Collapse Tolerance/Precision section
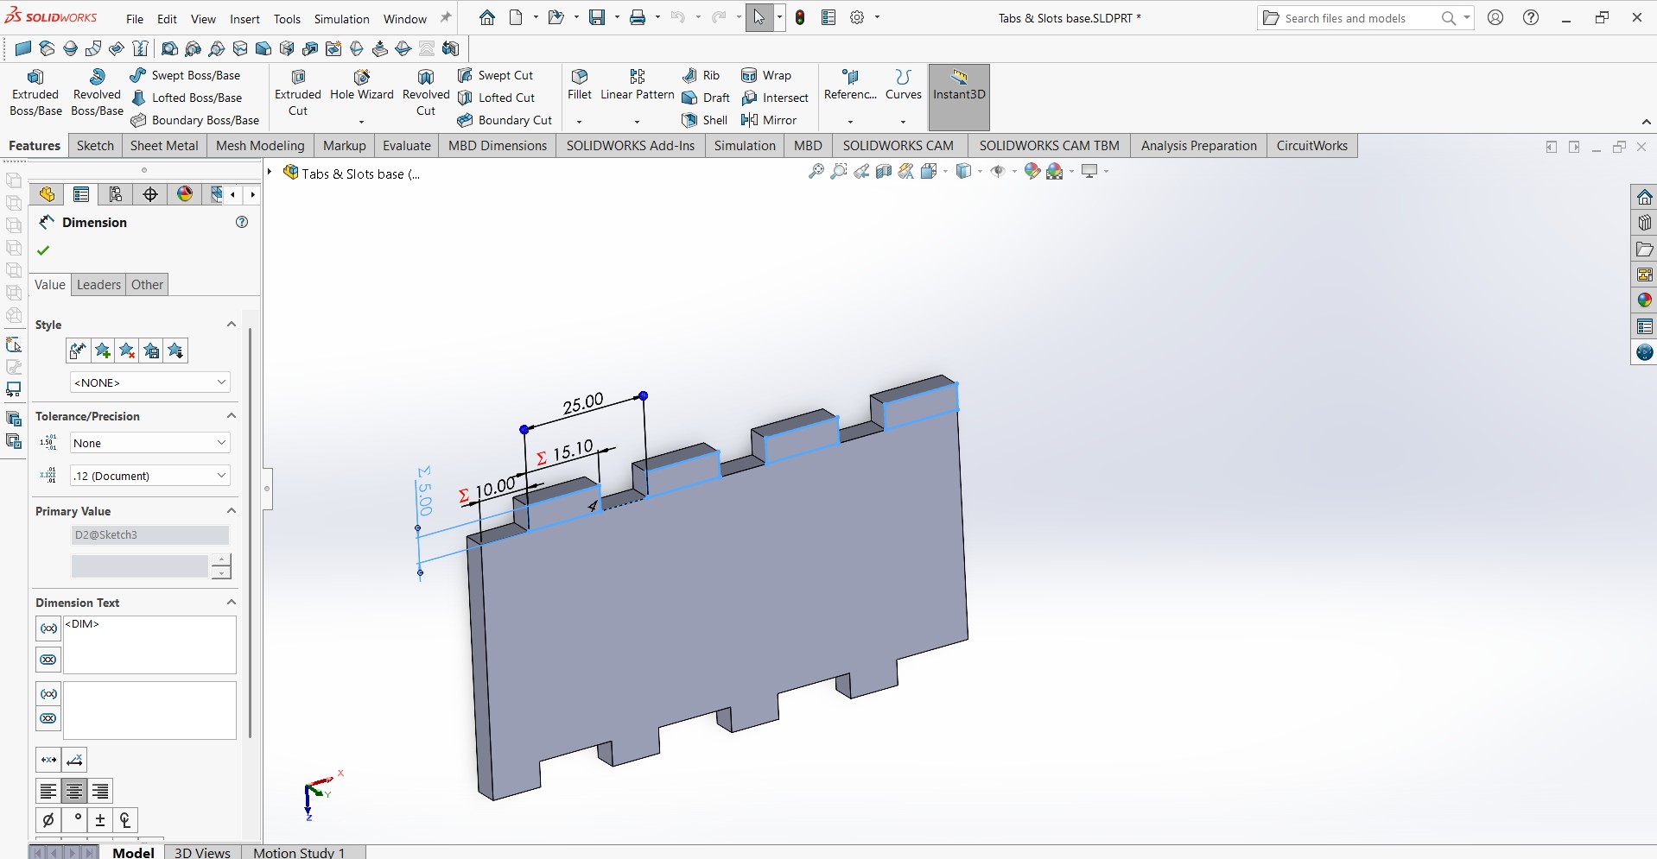The width and height of the screenshot is (1657, 859). 232,415
